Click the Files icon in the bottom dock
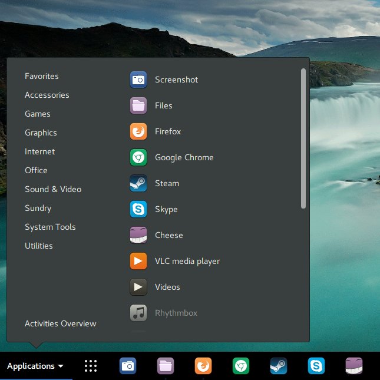Viewport: 380px width, 380px height. (166, 366)
